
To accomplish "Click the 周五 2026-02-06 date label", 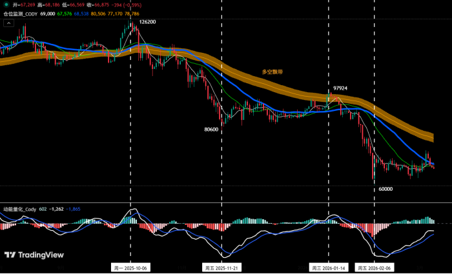I will pos(373,268).
